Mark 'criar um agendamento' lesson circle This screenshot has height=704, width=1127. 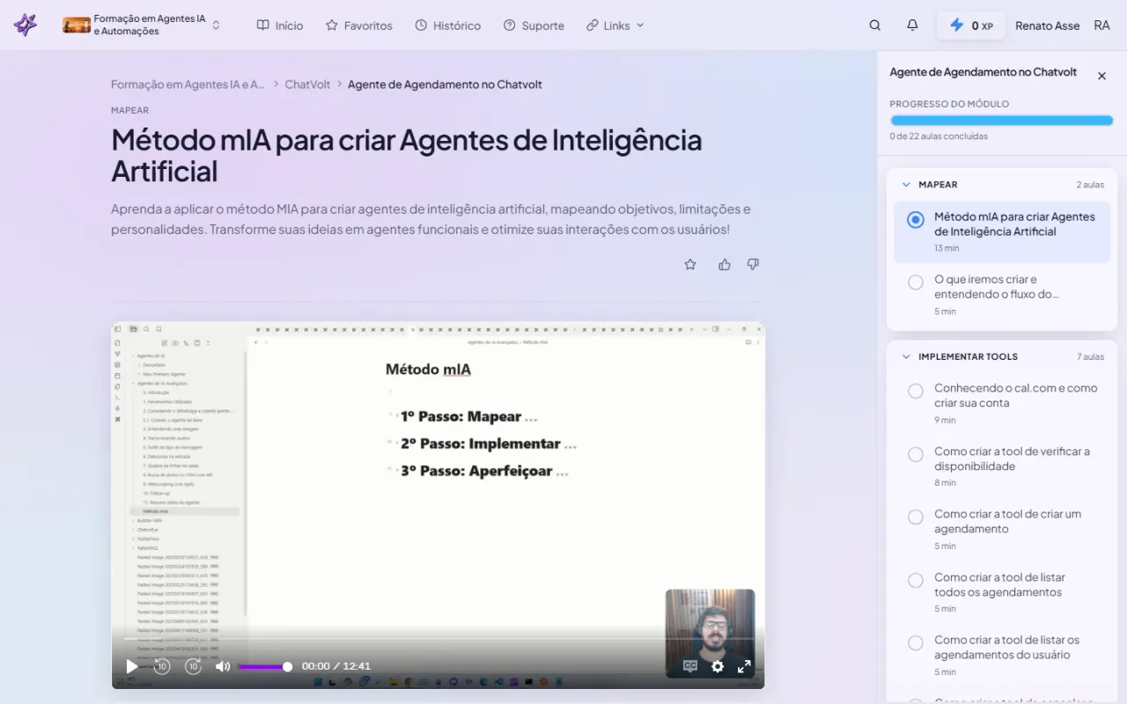(x=916, y=517)
